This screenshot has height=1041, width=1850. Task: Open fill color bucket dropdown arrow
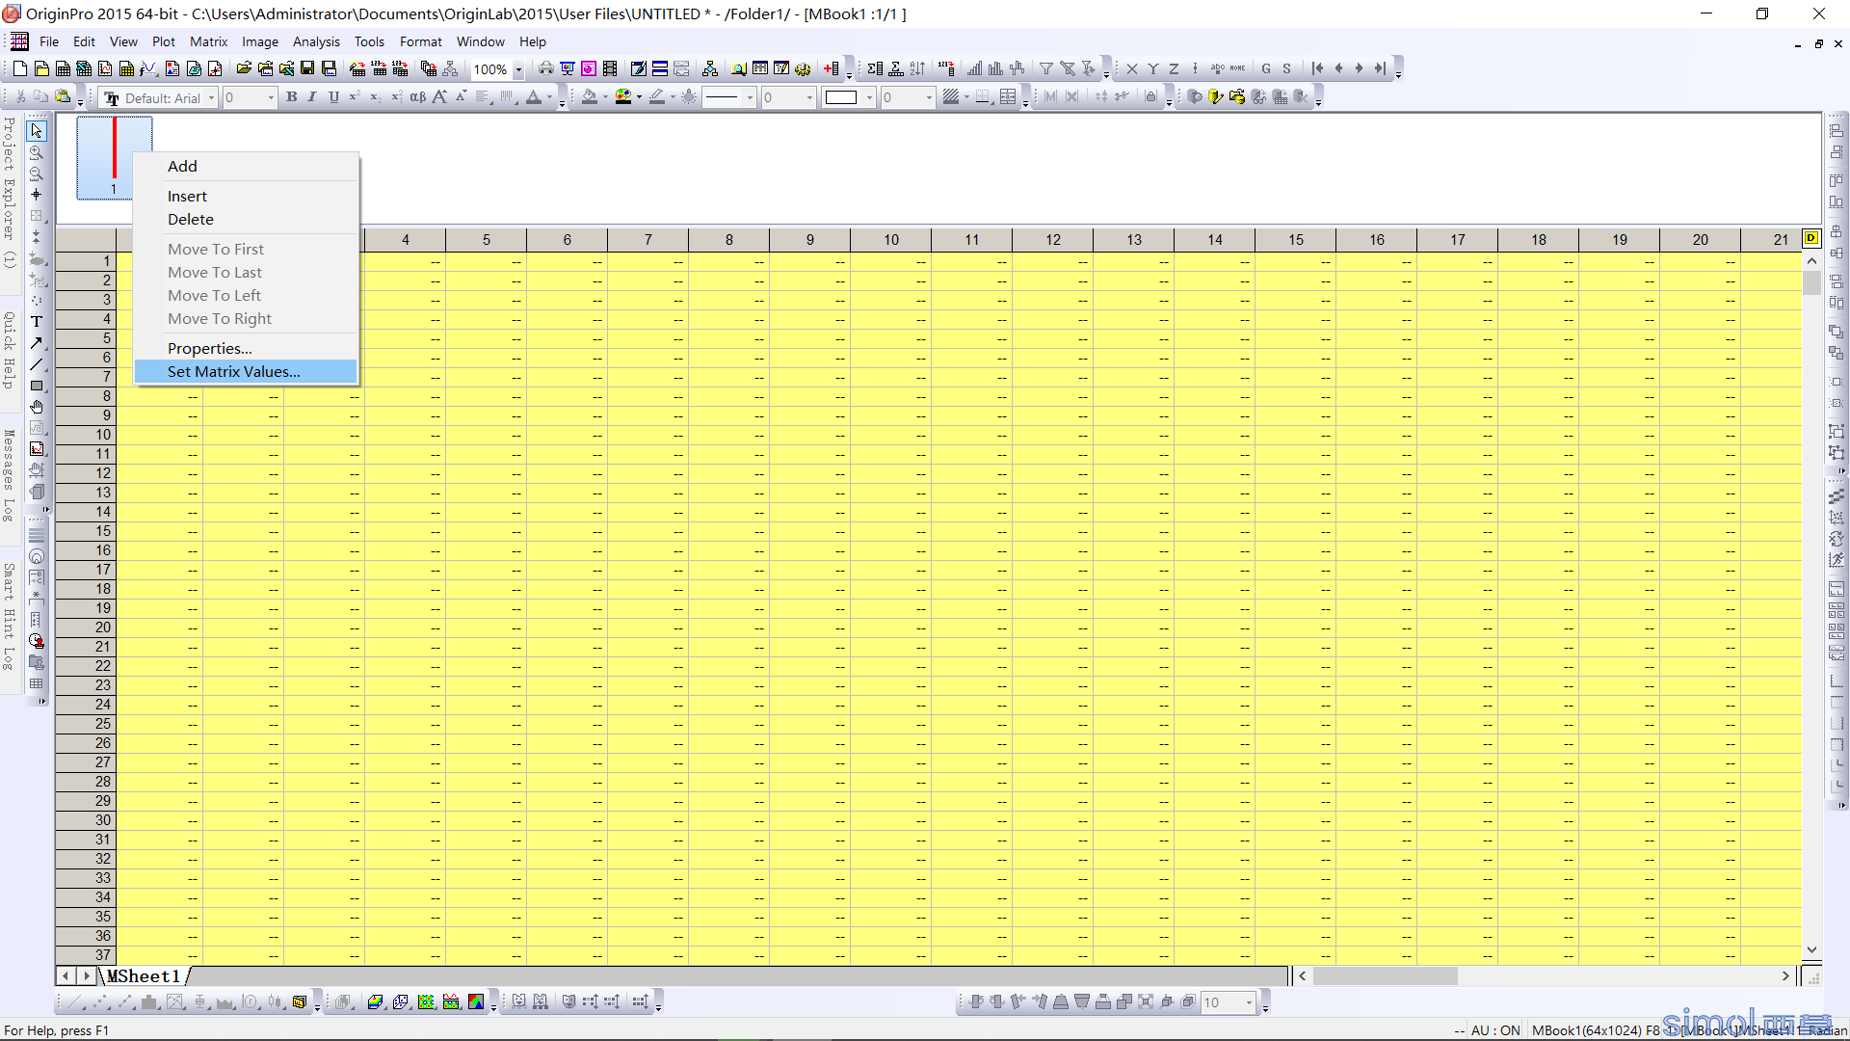(x=605, y=98)
